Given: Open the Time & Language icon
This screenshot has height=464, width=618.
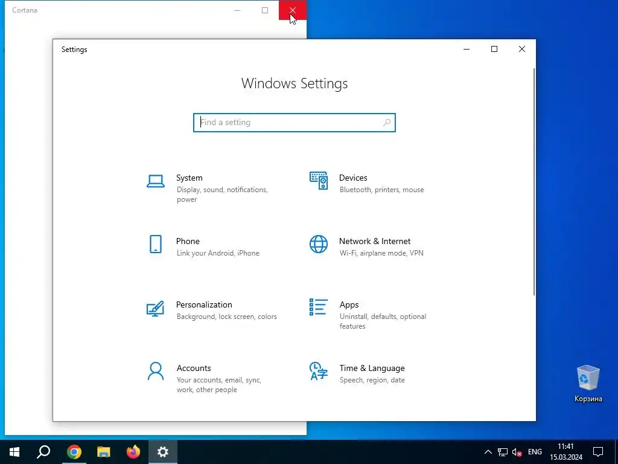Looking at the screenshot, I should (319, 371).
